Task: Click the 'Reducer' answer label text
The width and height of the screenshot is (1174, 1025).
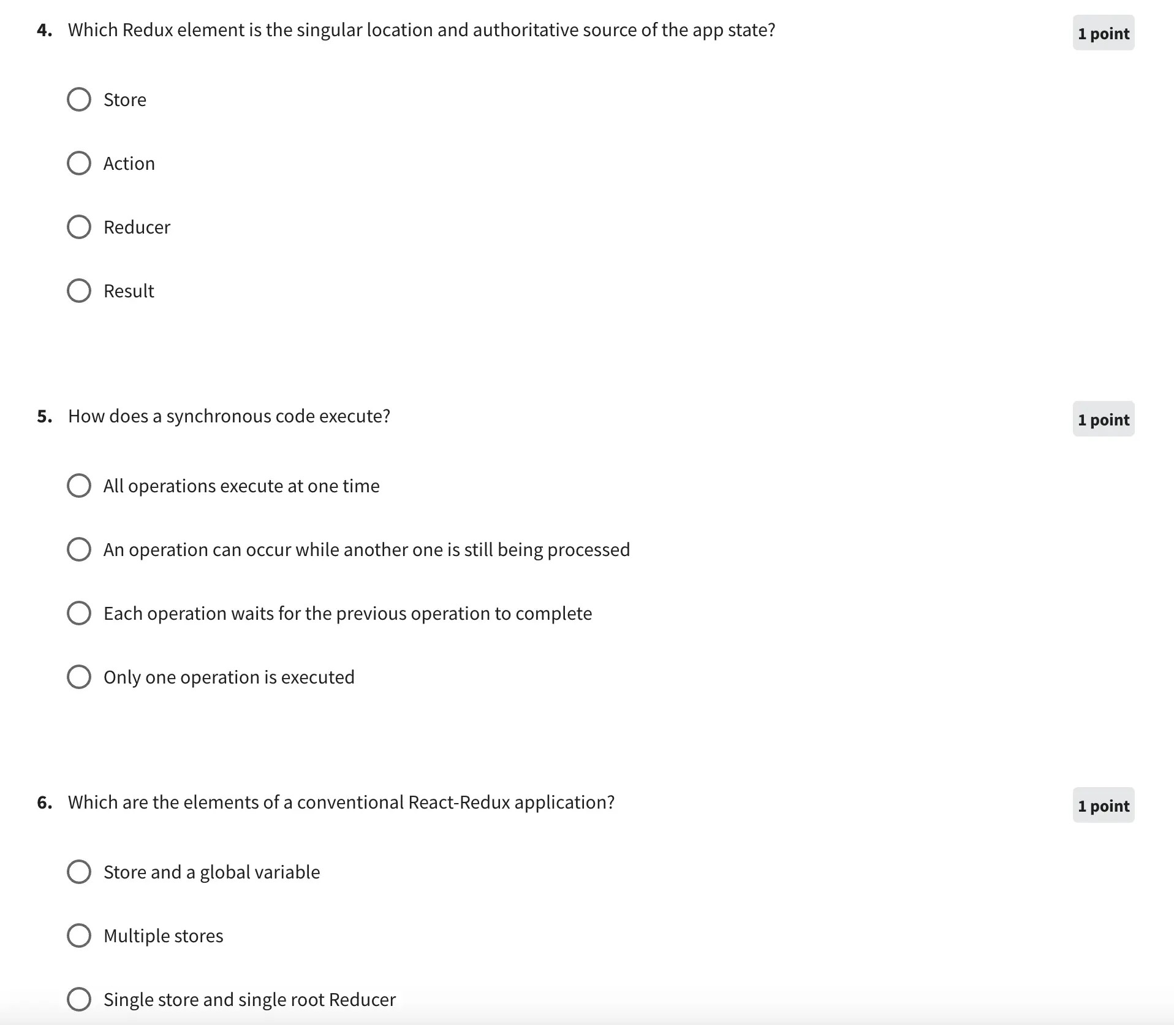Action: tap(137, 227)
